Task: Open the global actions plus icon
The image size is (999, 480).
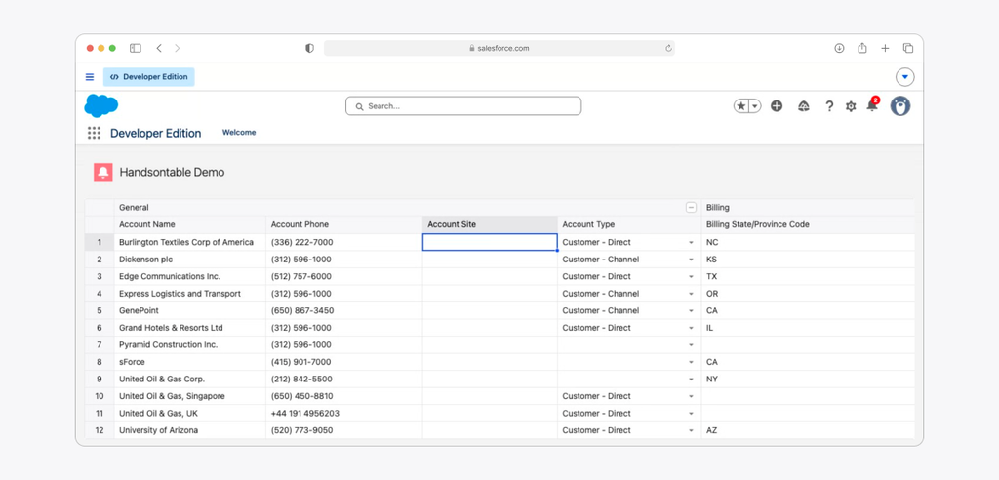Action: click(776, 106)
